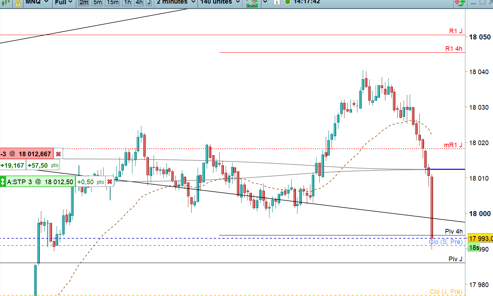Click the clock showing 14:17:42
Image resolution: width=493 pixels, height=296 pixels.
click(x=307, y=2)
